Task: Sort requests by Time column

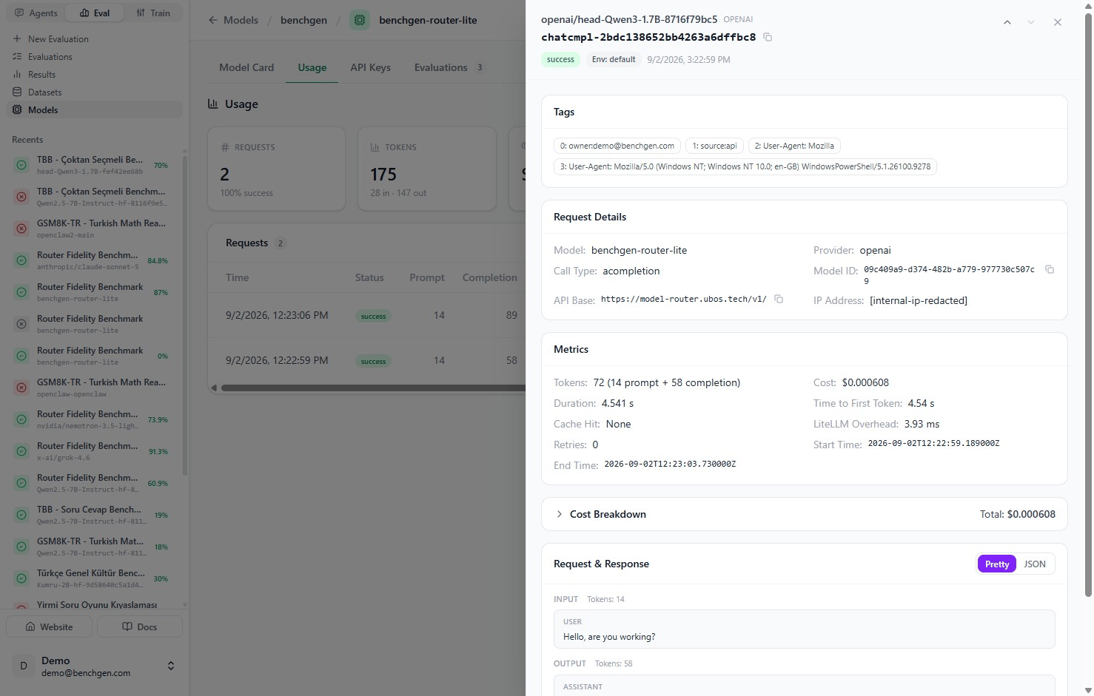Action: [x=237, y=277]
